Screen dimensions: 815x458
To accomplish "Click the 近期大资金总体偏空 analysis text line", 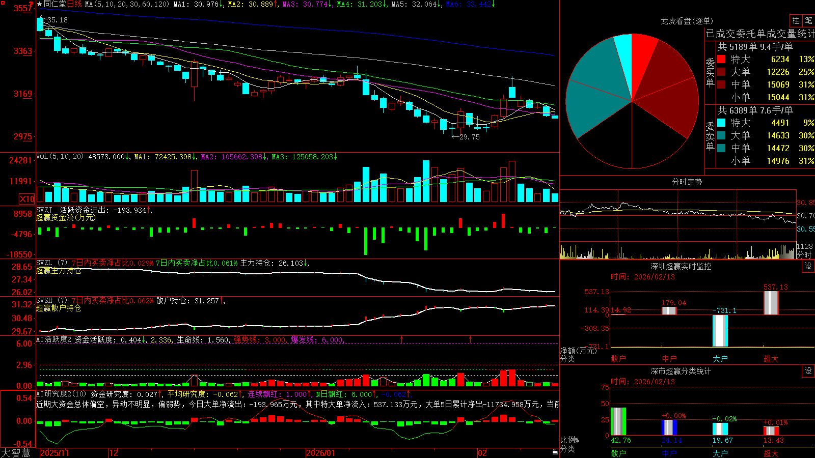I will tap(297, 404).
